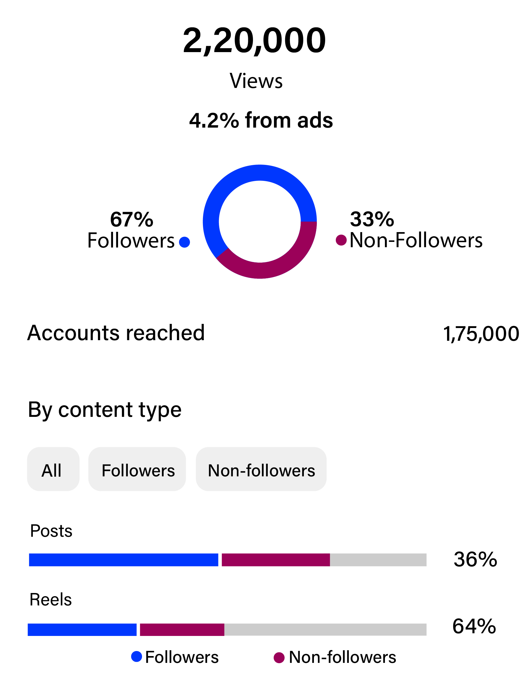
Task: Click the 4.2% from ads text
Action: click(x=261, y=120)
